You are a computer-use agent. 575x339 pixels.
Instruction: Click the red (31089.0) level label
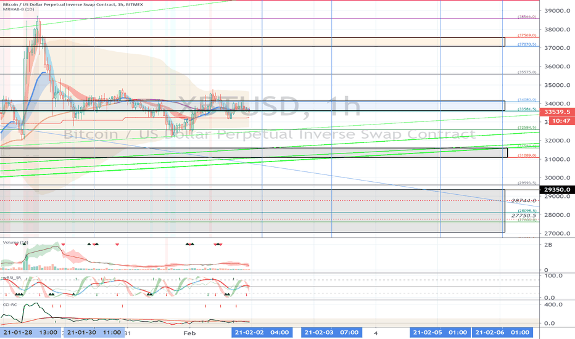click(x=527, y=155)
